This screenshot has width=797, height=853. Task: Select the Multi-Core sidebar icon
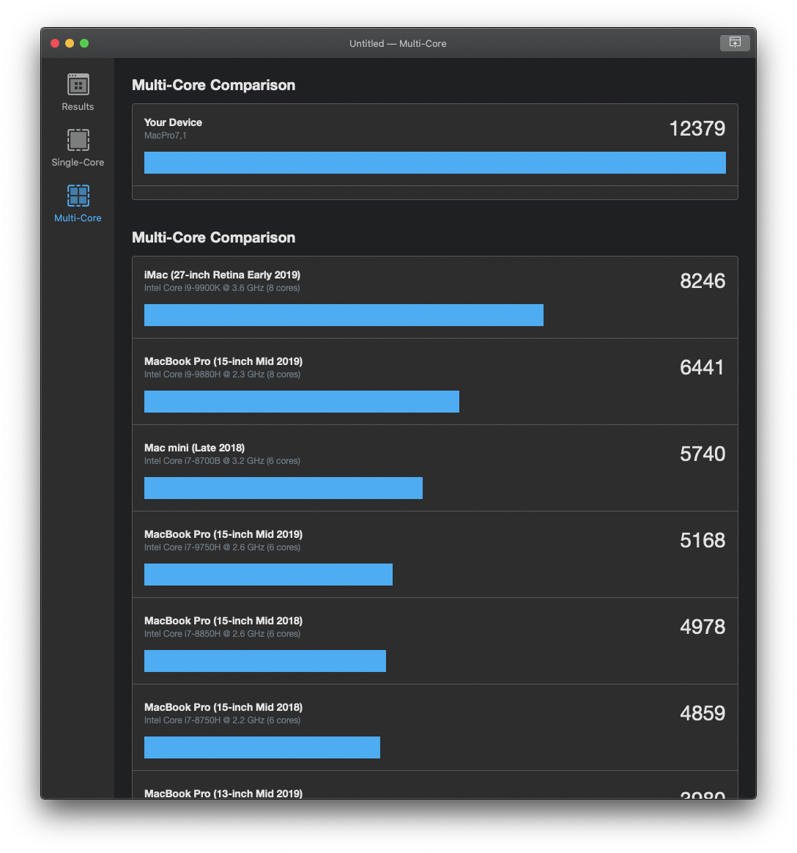point(78,196)
